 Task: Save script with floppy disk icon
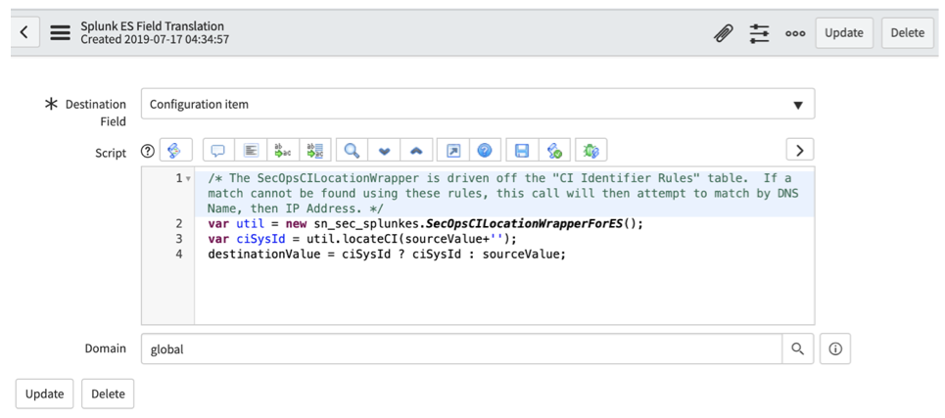(x=522, y=151)
